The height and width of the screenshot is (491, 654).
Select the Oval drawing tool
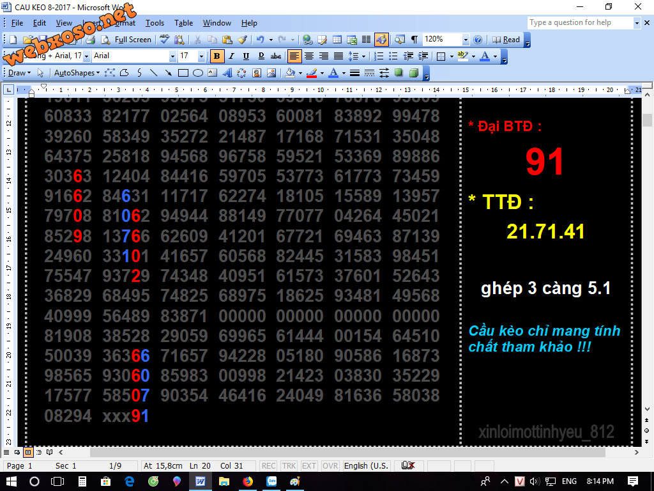point(198,73)
